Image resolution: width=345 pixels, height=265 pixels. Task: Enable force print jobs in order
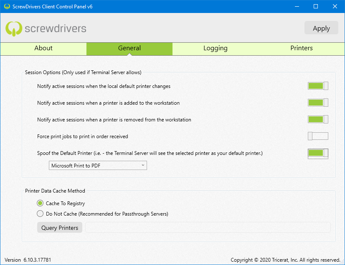[318, 136]
